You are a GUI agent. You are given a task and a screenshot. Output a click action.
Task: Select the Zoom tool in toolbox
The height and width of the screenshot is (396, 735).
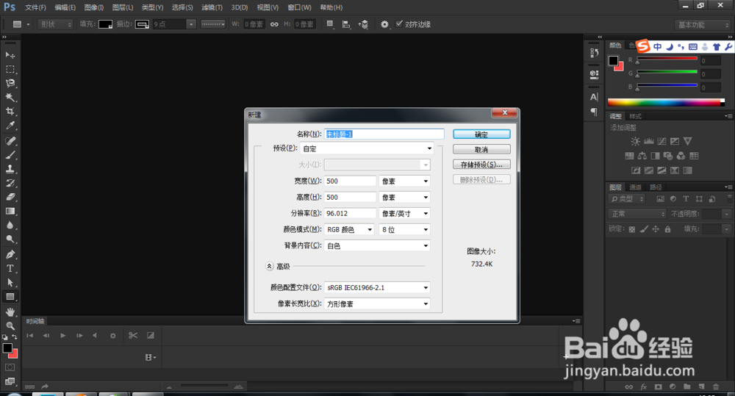(10, 325)
